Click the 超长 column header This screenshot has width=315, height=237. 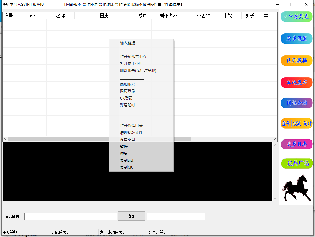click(250, 16)
